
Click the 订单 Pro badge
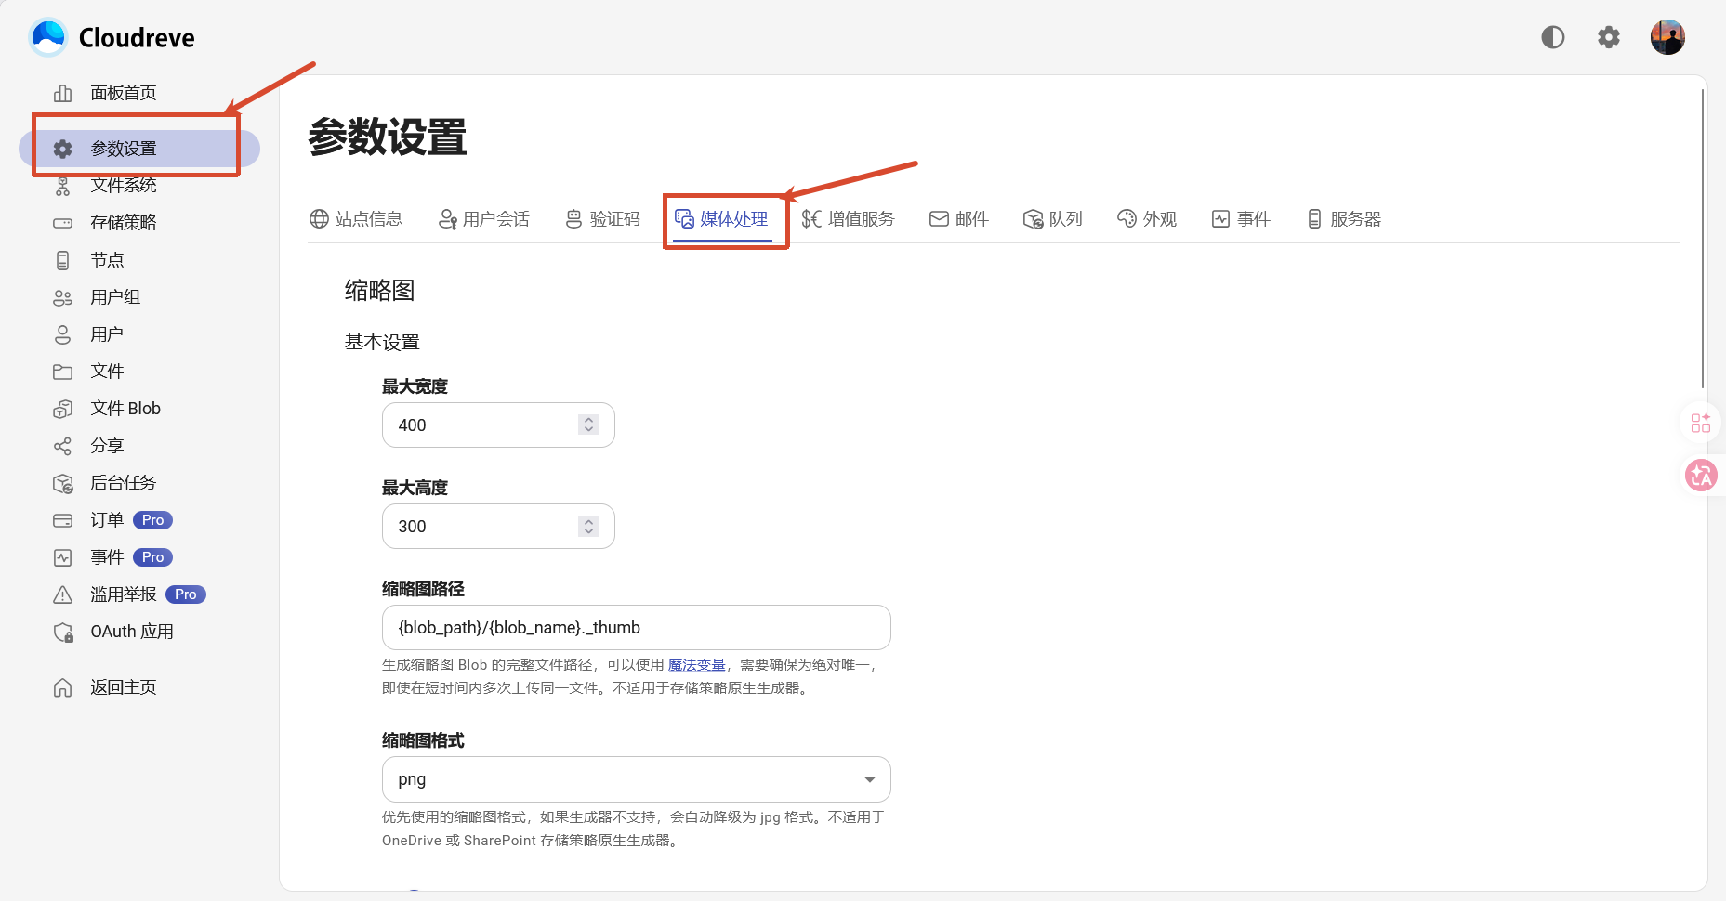pyautogui.click(x=153, y=520)
